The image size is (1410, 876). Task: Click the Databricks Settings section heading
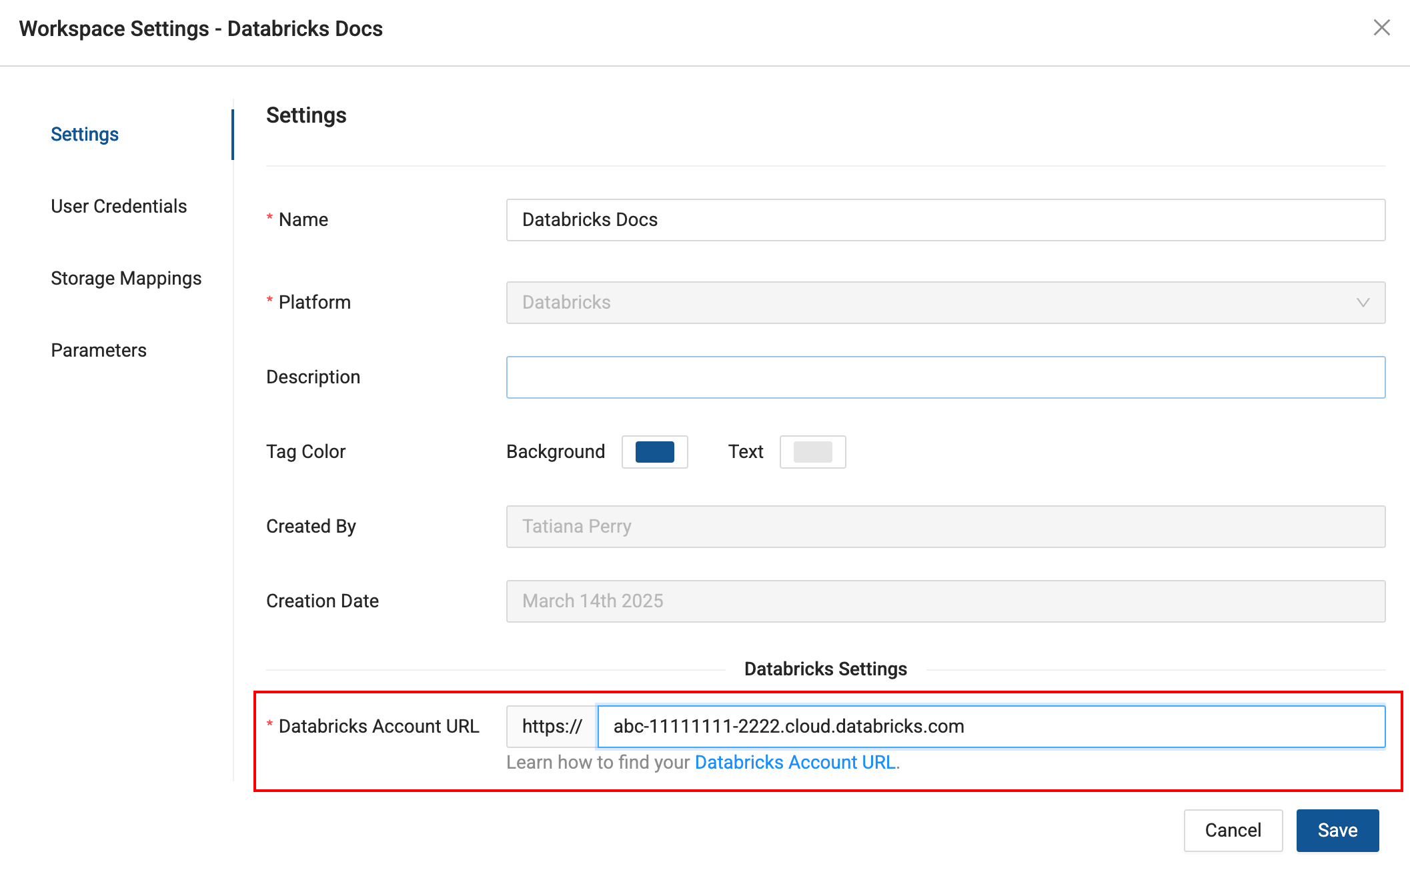(826, 669)
